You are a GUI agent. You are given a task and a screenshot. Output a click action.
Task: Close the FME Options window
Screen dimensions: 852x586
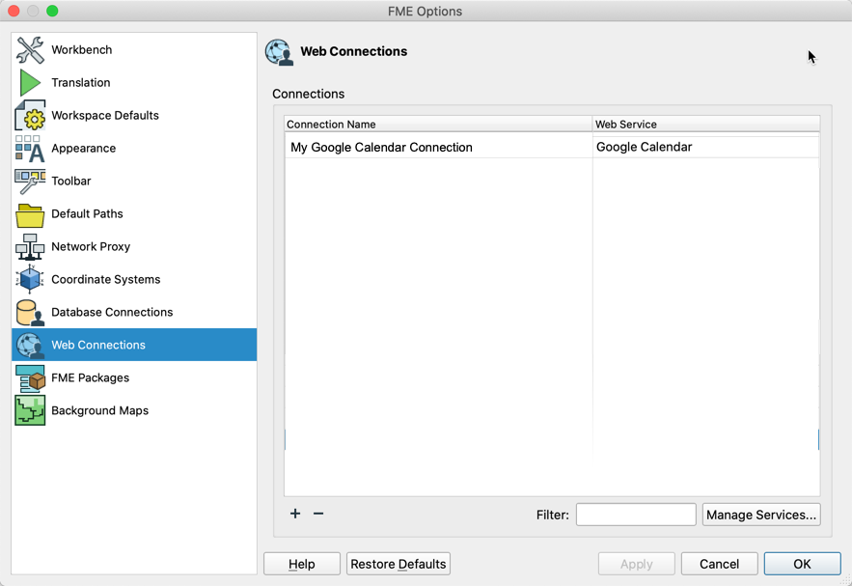[x=14, y=11]
